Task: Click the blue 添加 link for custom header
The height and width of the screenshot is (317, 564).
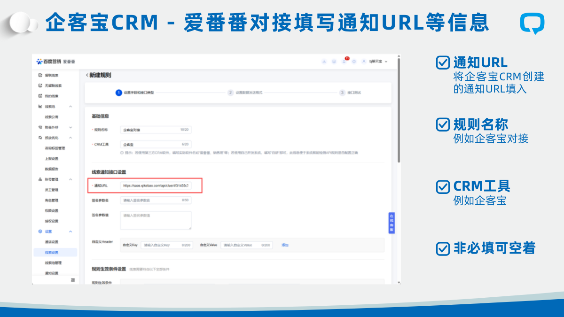Action: click(285, 245)
